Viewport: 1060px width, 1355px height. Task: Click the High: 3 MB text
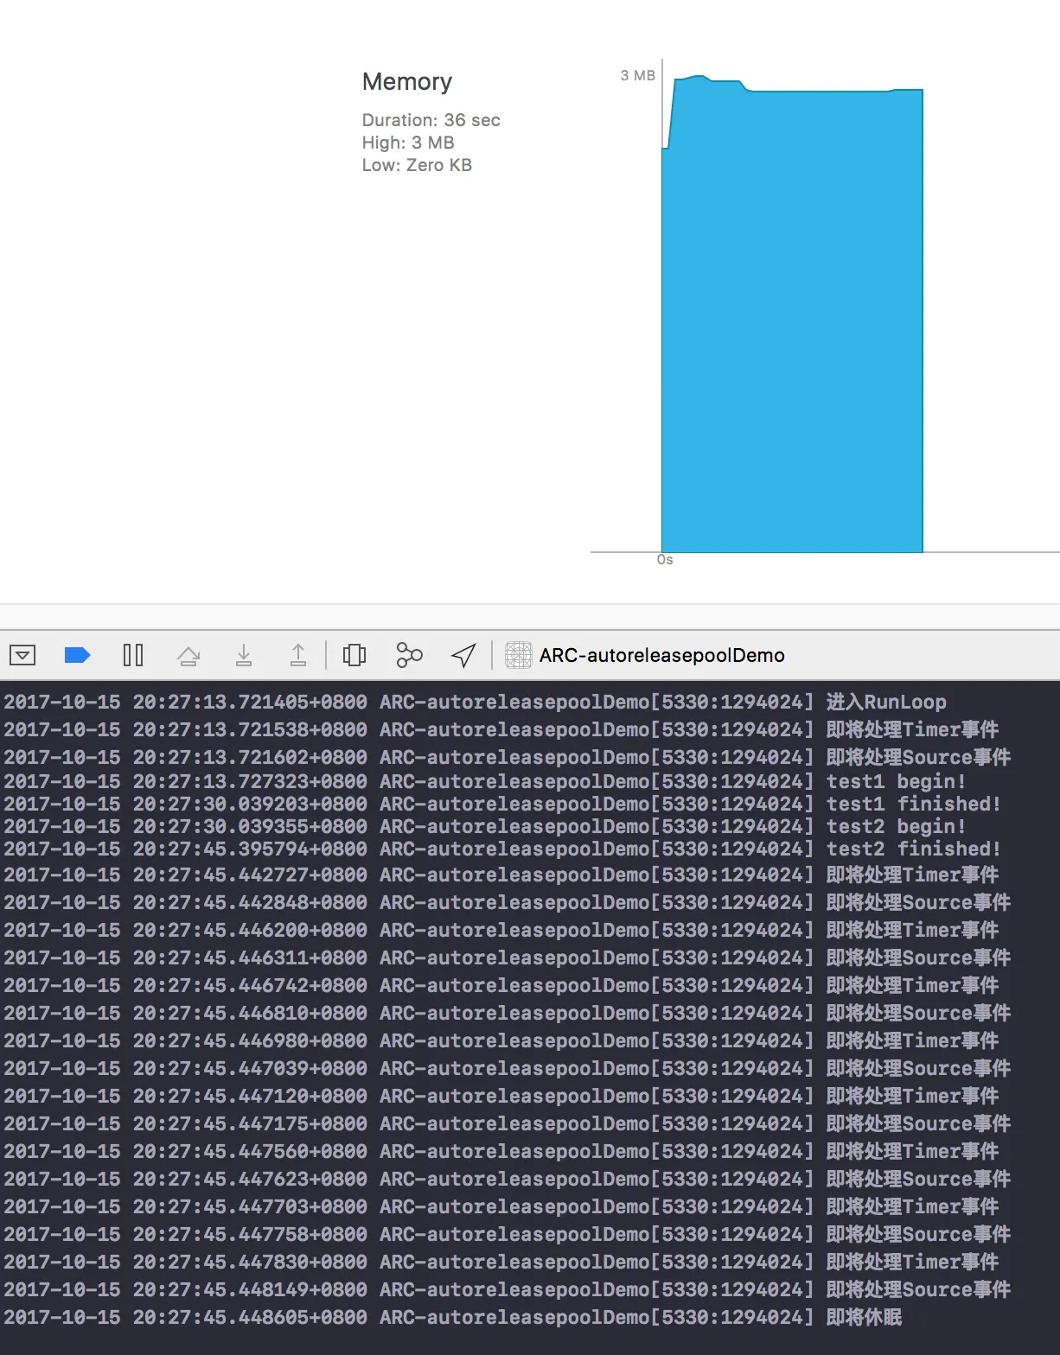[408, 143]
